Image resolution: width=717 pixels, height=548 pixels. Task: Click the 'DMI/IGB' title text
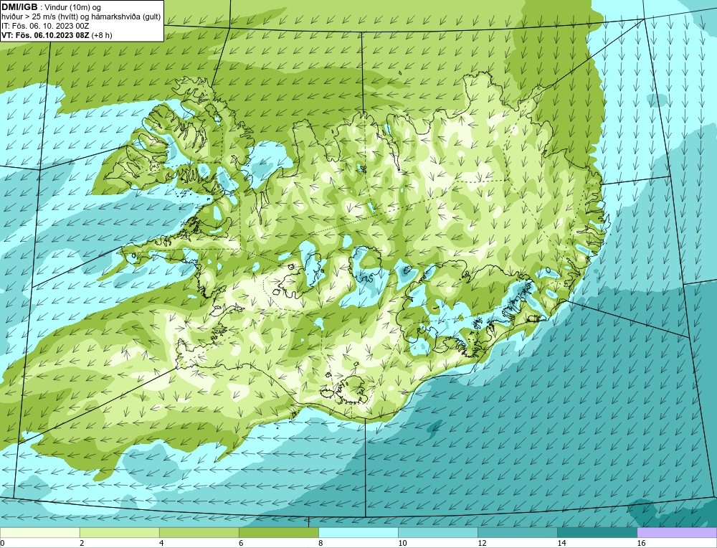(19, 7)
